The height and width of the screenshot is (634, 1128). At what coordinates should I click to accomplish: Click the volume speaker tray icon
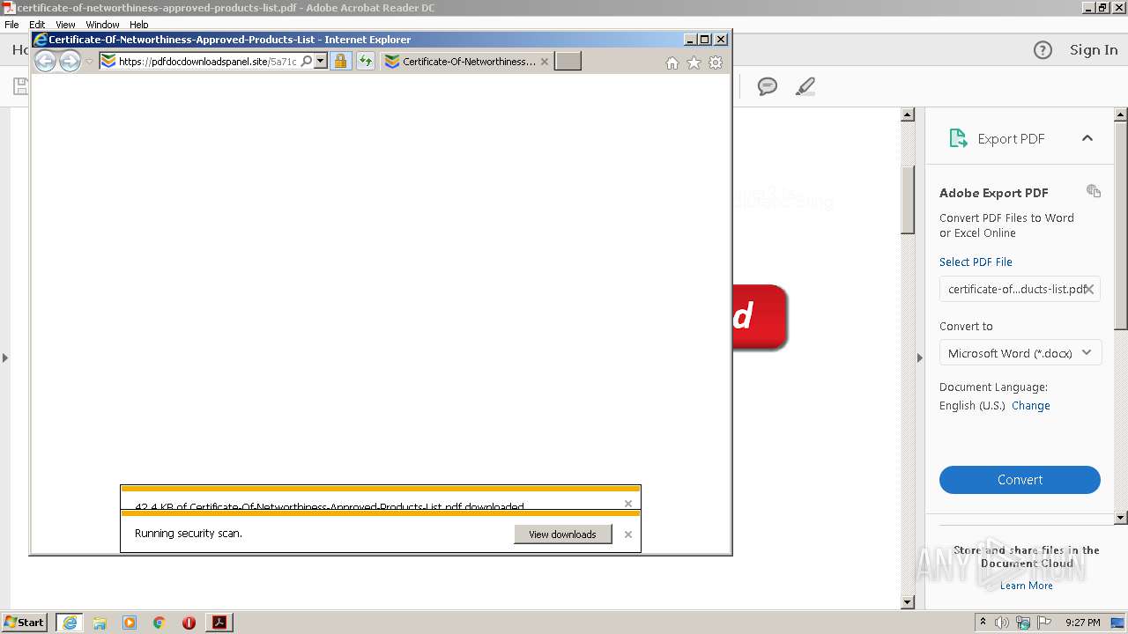coord(1002,623)
